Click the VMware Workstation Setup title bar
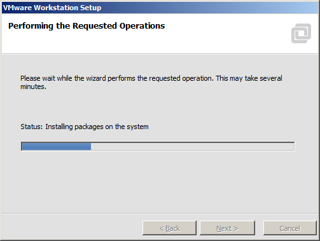Viewport: 320px width, 241px height. click(160, 8)
